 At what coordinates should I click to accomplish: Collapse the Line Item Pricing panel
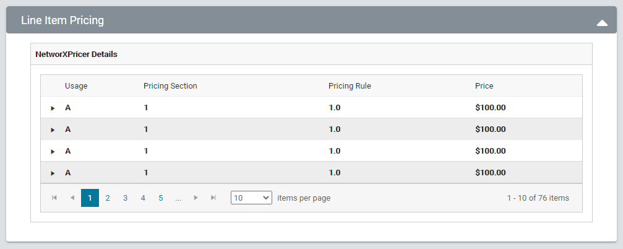coord(602,22)
